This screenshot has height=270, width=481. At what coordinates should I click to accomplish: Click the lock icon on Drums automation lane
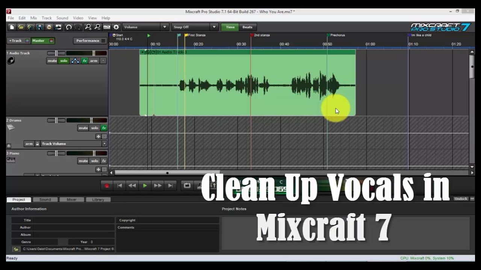(x=37, y=144)
